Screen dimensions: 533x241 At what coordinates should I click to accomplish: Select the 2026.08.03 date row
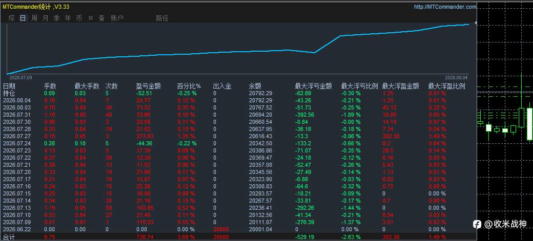point(16,107)
